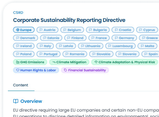This screenshot has width=159, height=117.
Task: Select the Bulgaria tag
Action: pyautogui.click(x=98, y=30)
